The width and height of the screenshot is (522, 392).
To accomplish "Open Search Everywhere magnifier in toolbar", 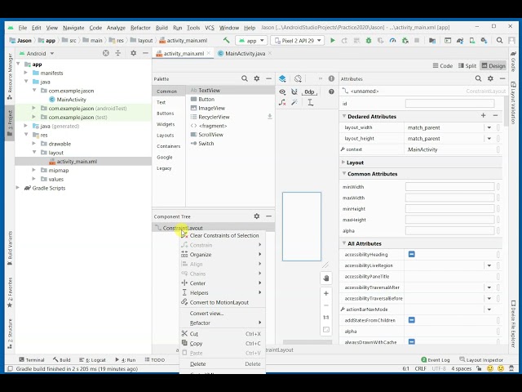I will click(499, 40).
